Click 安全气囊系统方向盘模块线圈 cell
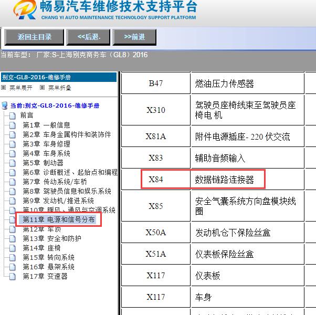This screenshot has width=316, height=315. pyautogui.click(x=247, y=206)
